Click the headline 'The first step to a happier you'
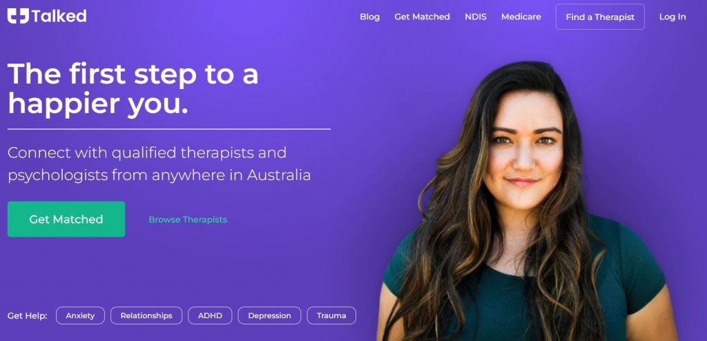This screenshot has width=707, height=341. pyautogui.click(x=133, y=88)
